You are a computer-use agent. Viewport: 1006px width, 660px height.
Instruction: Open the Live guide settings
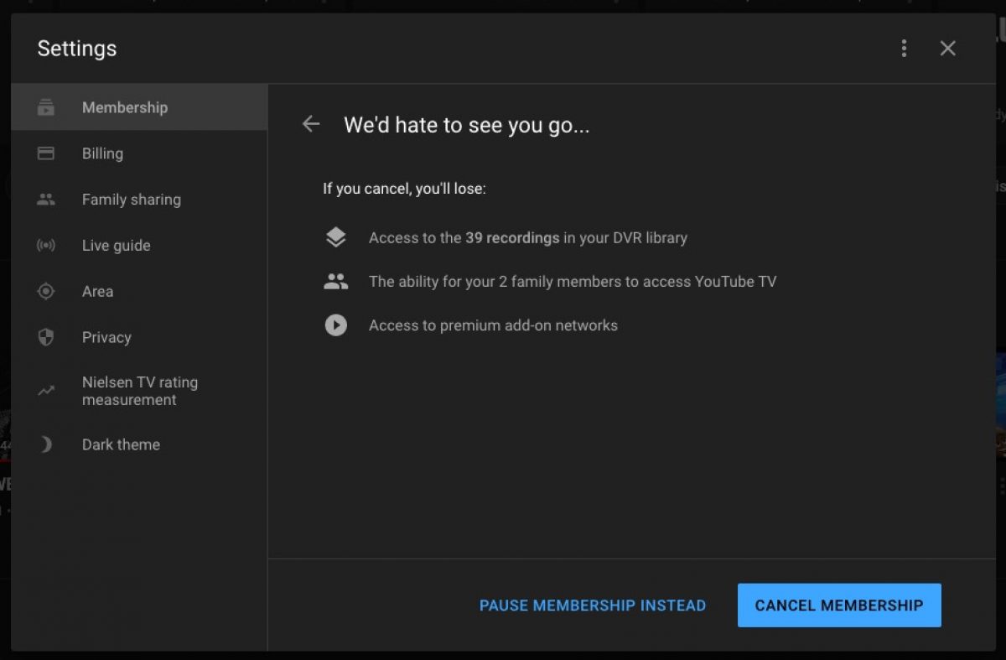click(x=116, y=246)
